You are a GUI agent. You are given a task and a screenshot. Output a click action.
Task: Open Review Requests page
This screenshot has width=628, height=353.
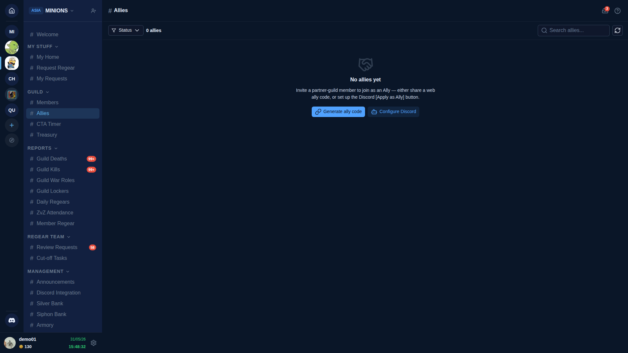[63, 247]
